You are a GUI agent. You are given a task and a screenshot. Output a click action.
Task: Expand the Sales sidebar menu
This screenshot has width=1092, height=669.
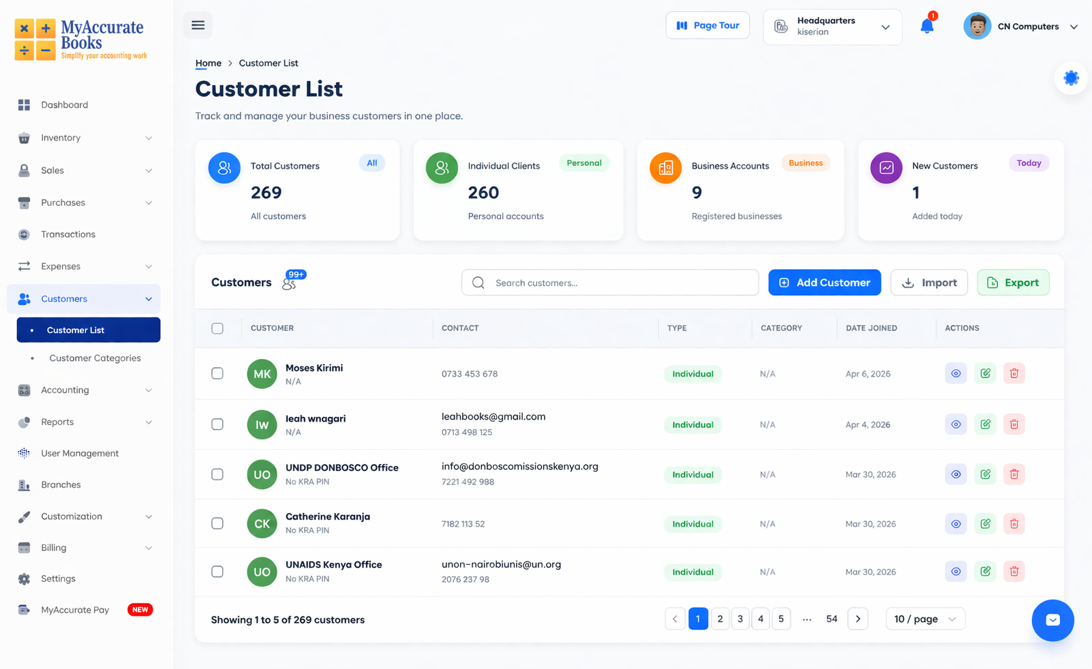coord(84,170)
